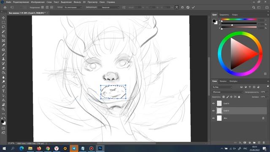Select the Lasso tool
The width and height of the screenshot is (270, 152).
tap(3, 27)
